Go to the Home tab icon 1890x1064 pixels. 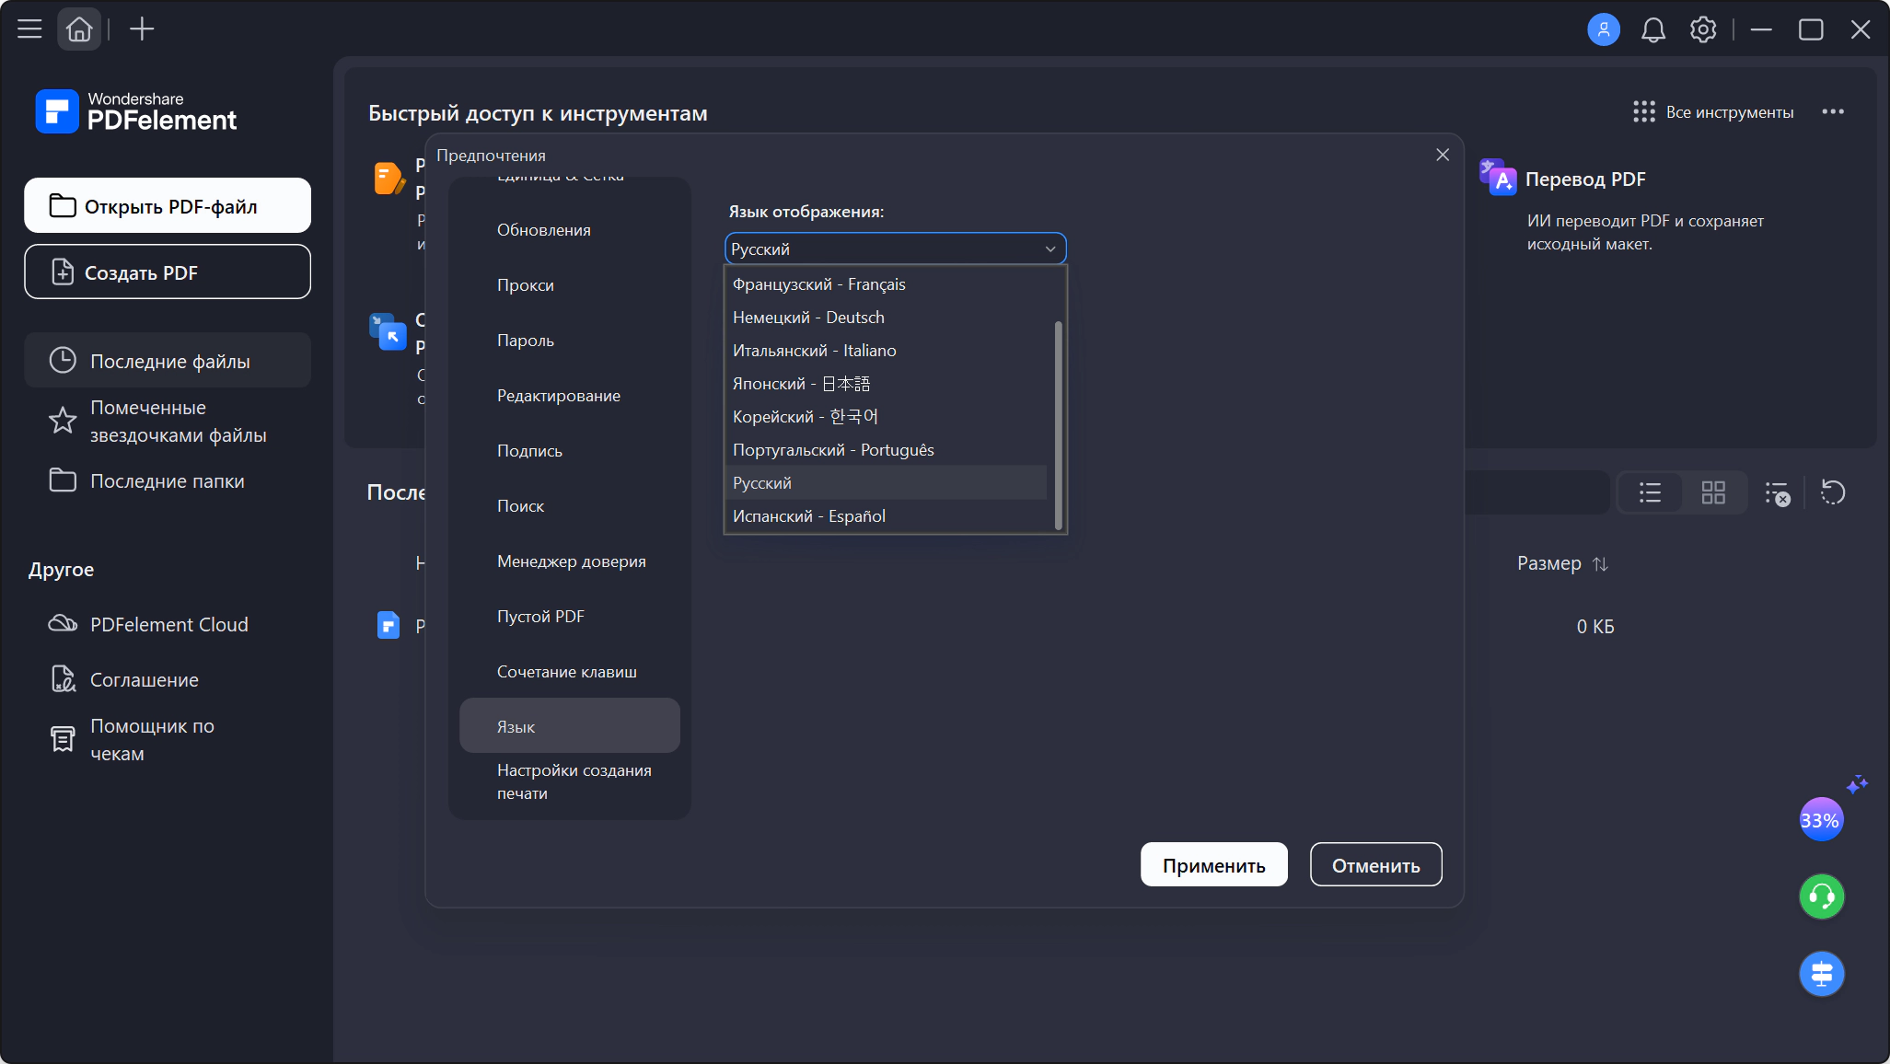[x=79, y=29]
